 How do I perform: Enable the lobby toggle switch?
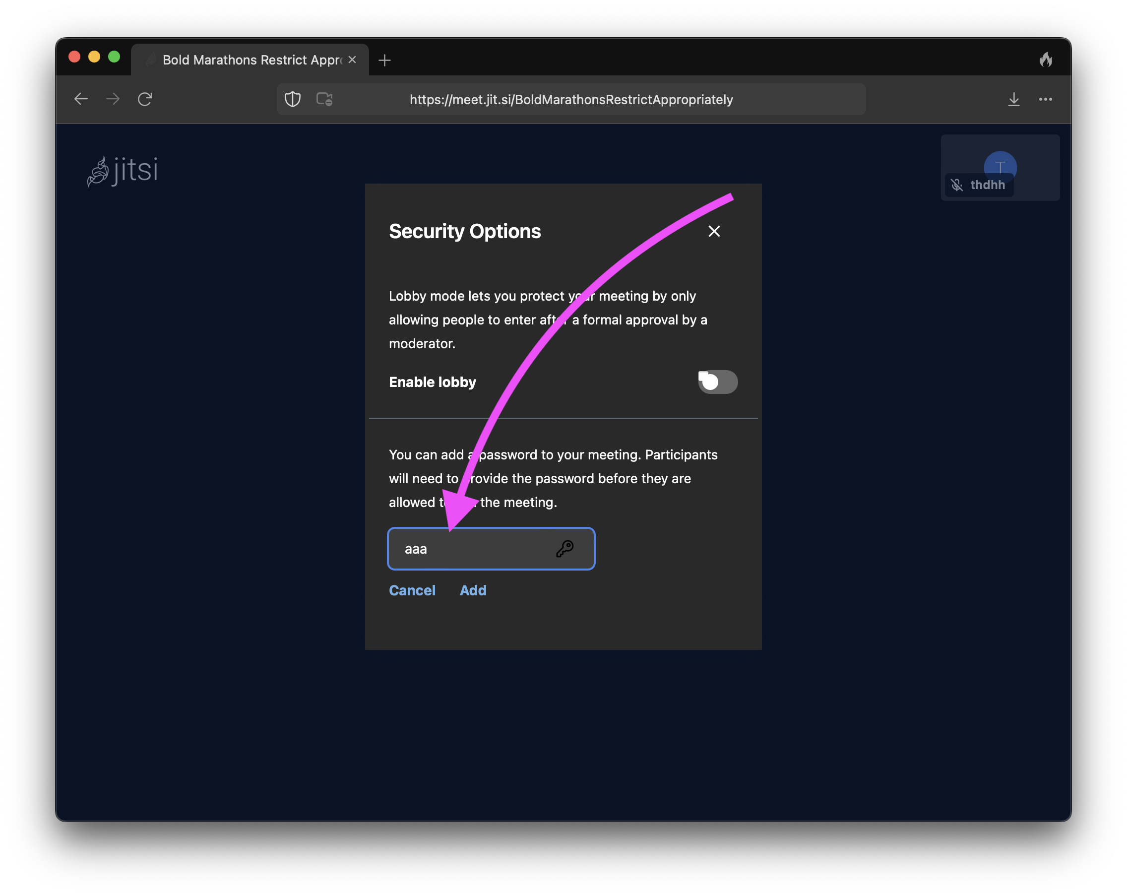717,382
